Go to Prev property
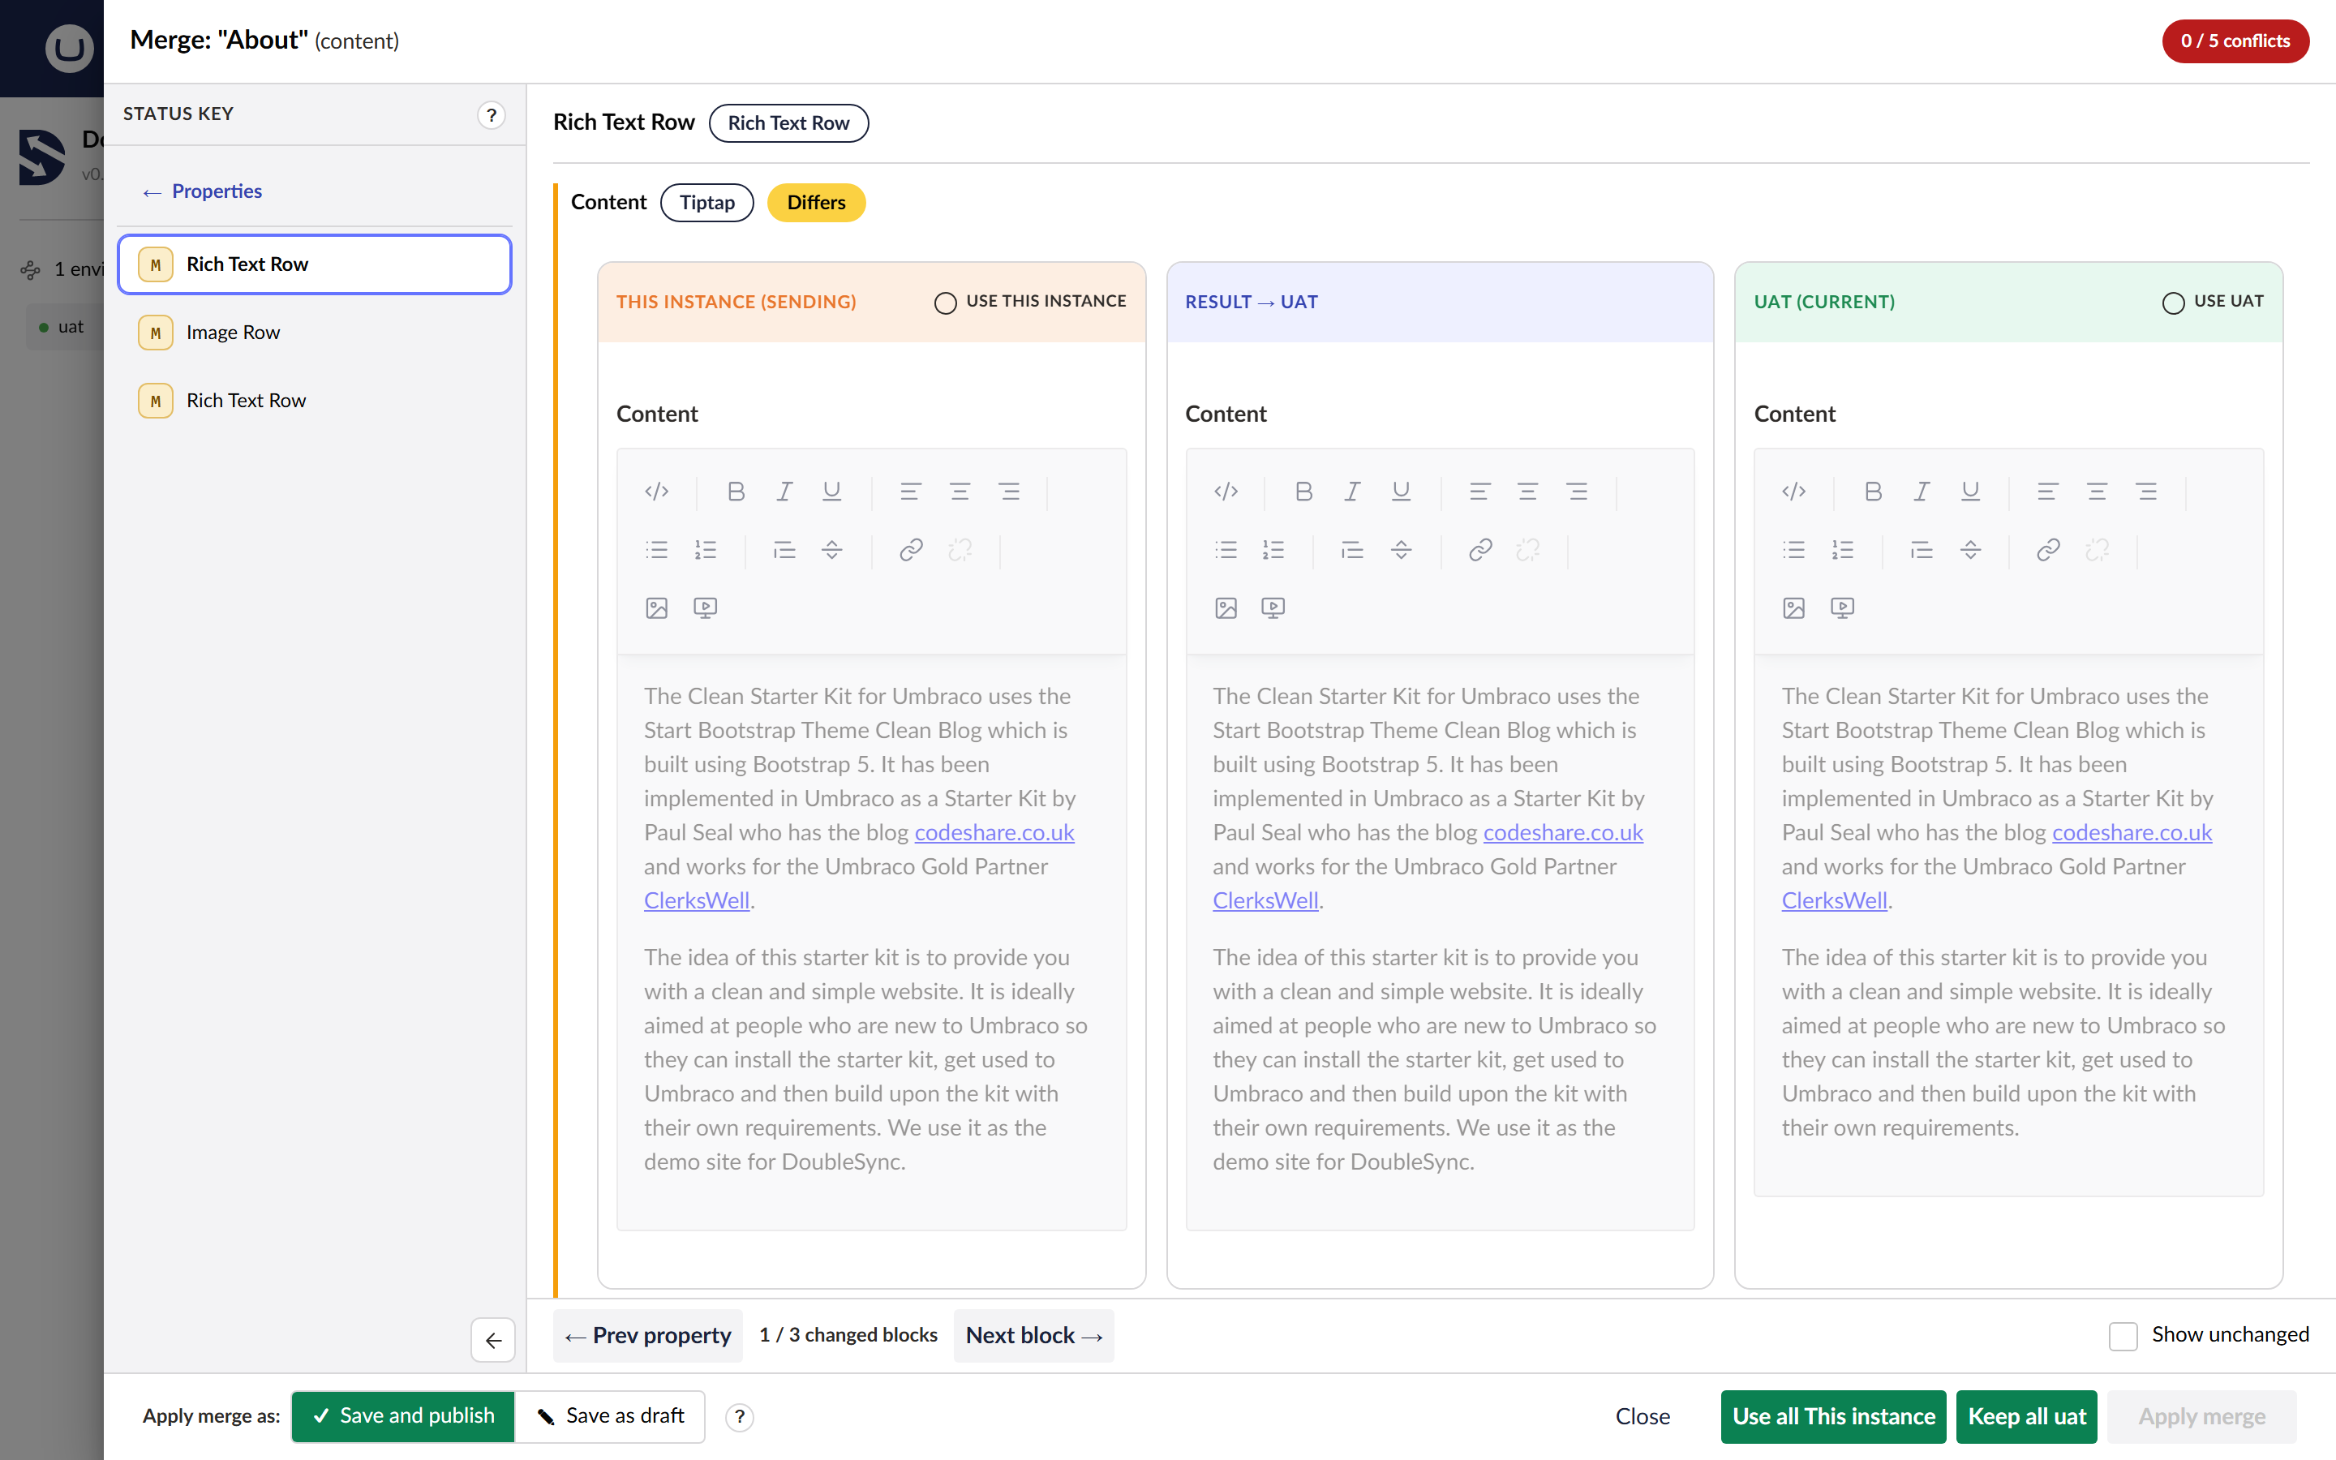Screen dimensions: 2336x1460 648,1334
